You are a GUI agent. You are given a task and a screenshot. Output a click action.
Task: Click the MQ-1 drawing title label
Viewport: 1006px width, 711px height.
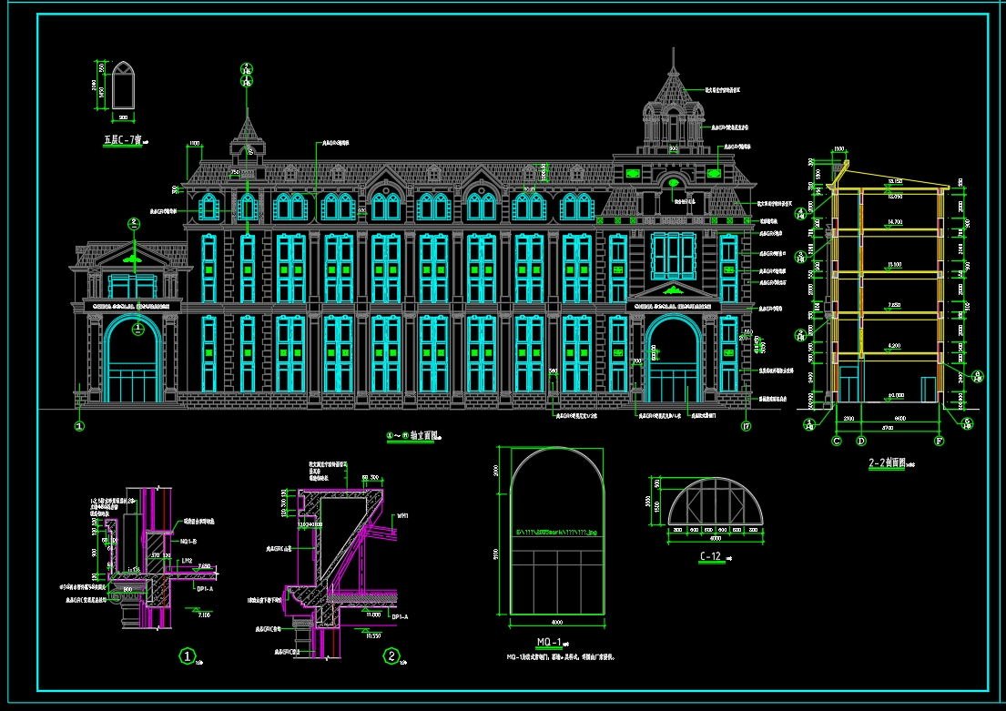pyautogui.click(x=550, y=642)
